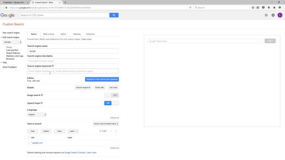Open the Pocket icon in the toolbar
Screen dimensions: 285x160
[263, 8]
